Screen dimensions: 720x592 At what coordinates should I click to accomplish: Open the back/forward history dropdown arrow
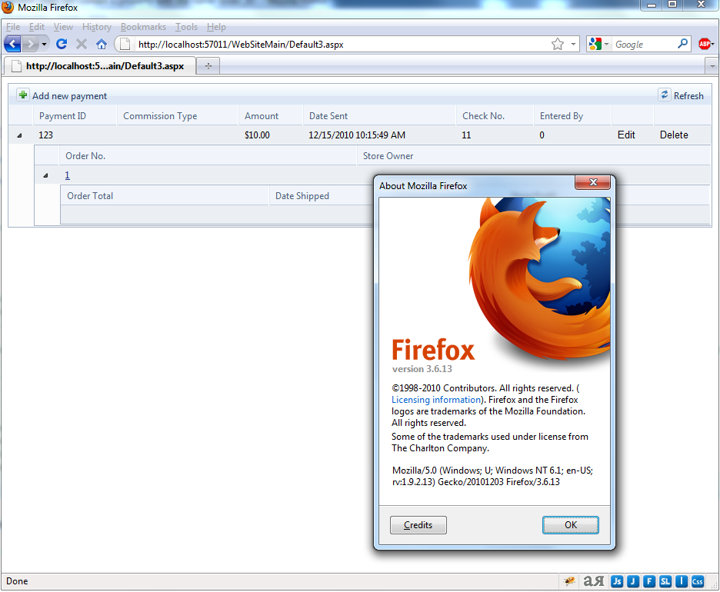(44, 45)
